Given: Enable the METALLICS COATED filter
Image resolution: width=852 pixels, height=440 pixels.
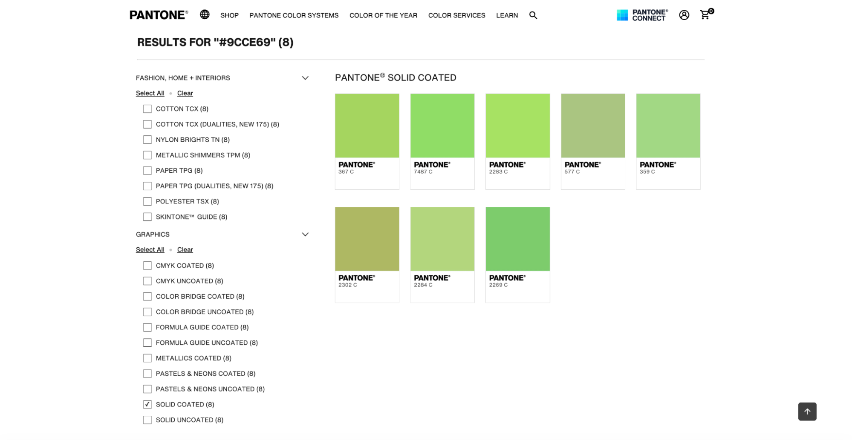Looking at the screenshot, I should click(x=147, y=358).
